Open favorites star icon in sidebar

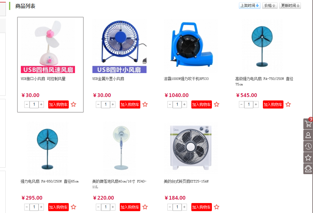coord(308,158)
